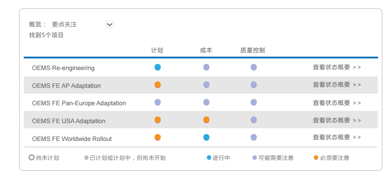392x190 pixels.
Task: Click the 必须要注意 orange legend dot
Action: tap(316, 157)
